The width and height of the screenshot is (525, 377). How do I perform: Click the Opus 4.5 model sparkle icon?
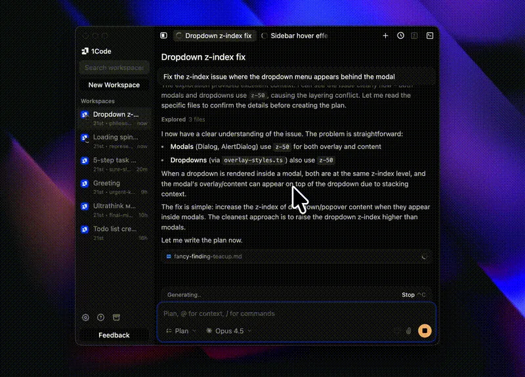(209, 331)
